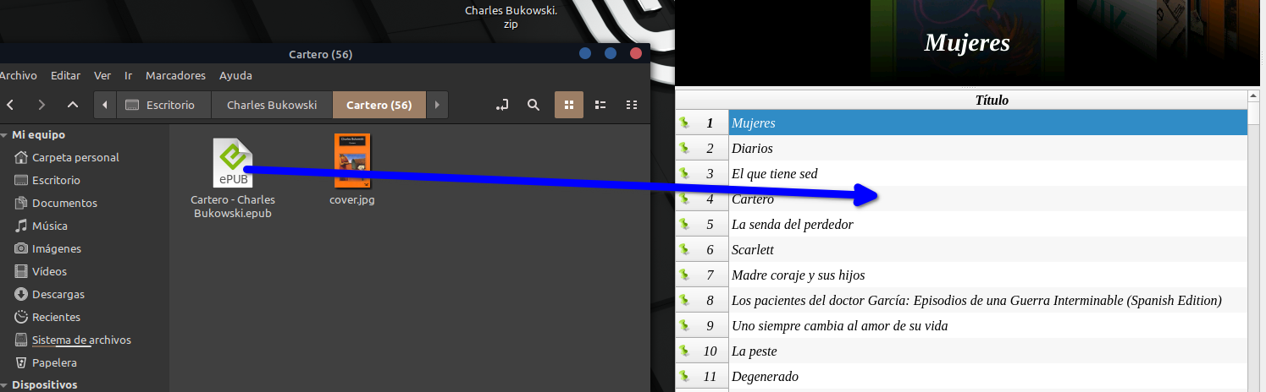Go back in the file manager
The height and width of the screenshot is (392, 1266).
click(10, 105)
